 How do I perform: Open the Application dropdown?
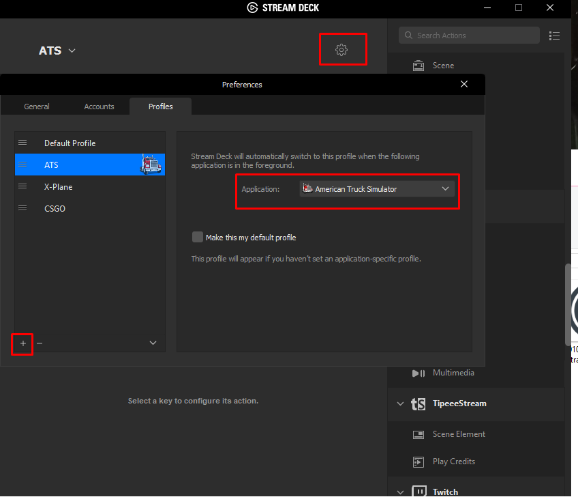click(377, 188)
